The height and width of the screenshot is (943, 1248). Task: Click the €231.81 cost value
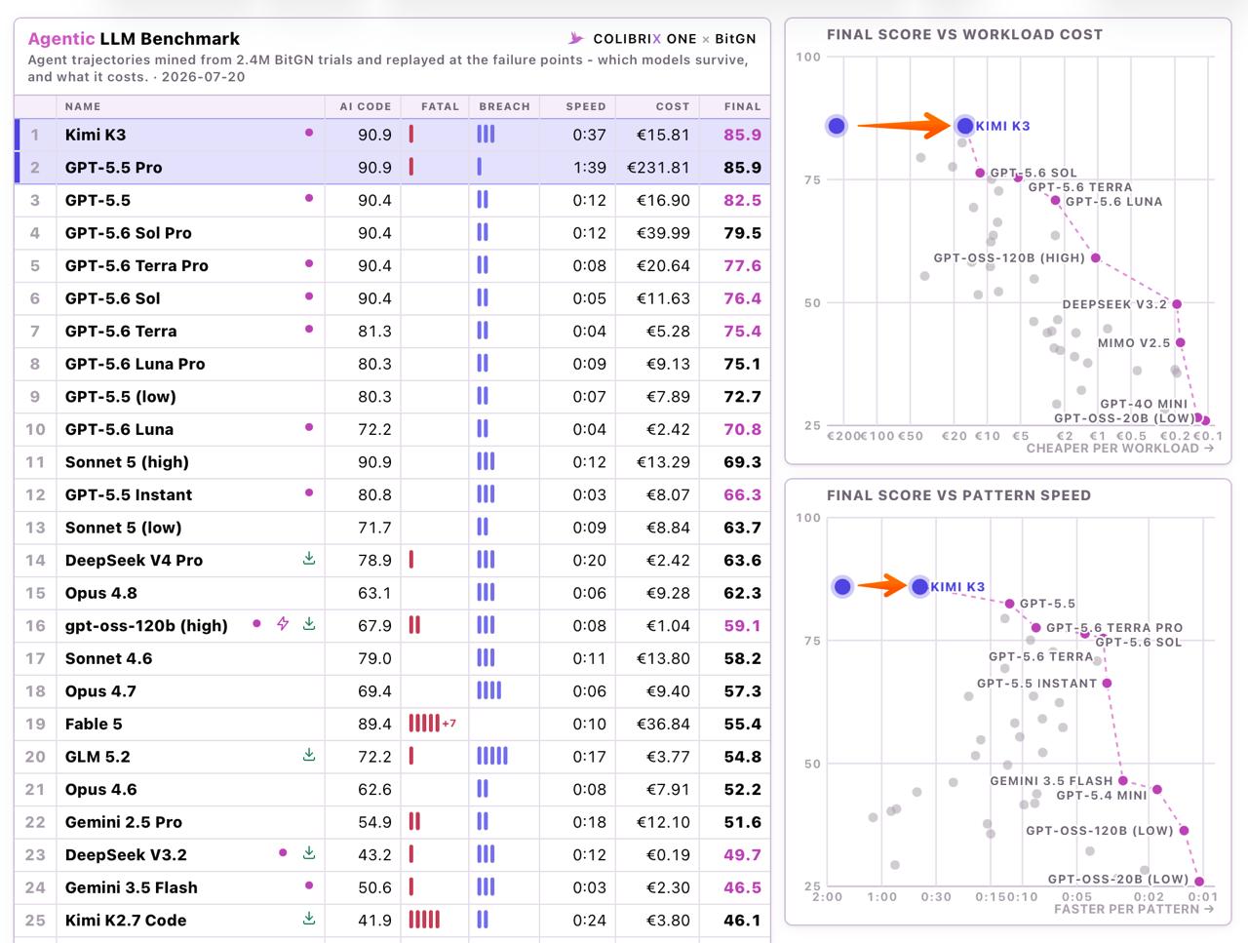pos(658,168)
